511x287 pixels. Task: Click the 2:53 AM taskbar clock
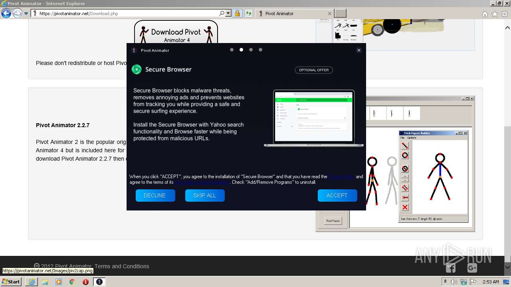click(x=491, y=282)
